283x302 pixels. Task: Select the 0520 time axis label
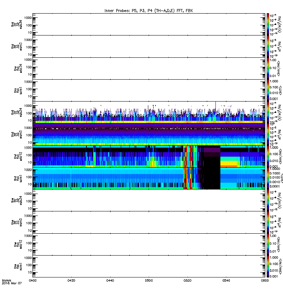[x=188, y=280]
